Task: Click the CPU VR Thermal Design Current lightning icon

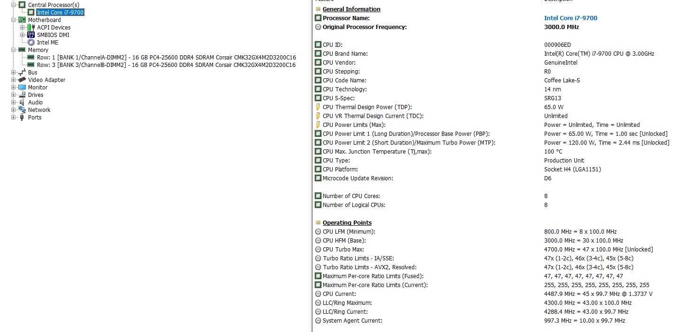Action: [318, 116]
